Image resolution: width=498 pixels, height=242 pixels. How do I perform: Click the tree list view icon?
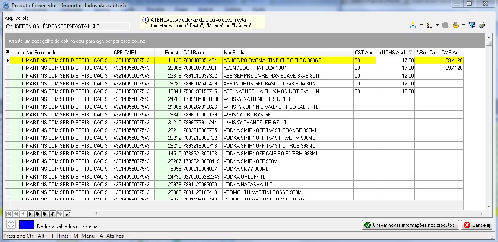[x=430, y=25]
